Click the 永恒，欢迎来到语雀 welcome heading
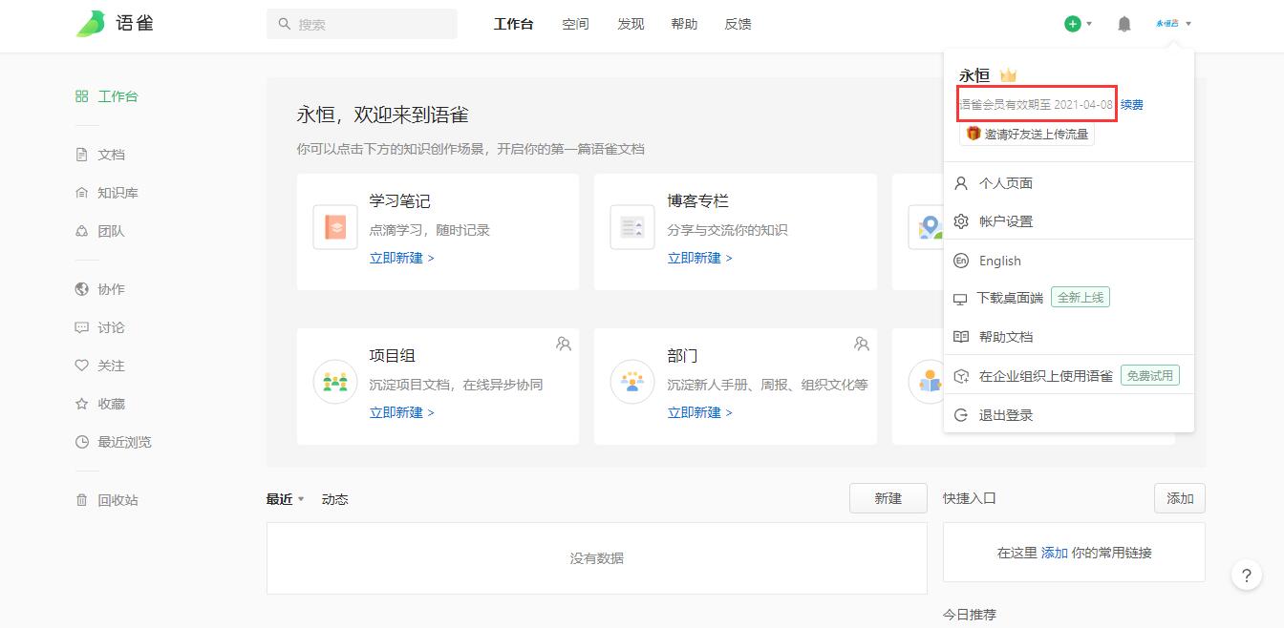Viewport: 1284px width, 628px height. [x=382, y=115]
